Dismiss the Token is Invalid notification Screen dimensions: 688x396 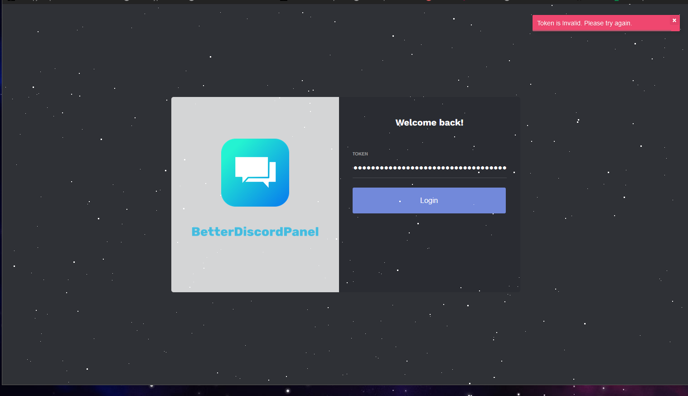tap(674, 20)
